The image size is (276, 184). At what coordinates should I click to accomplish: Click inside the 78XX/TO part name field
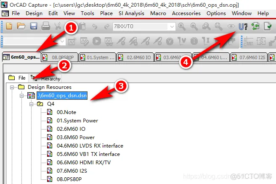tap(141, 27)
